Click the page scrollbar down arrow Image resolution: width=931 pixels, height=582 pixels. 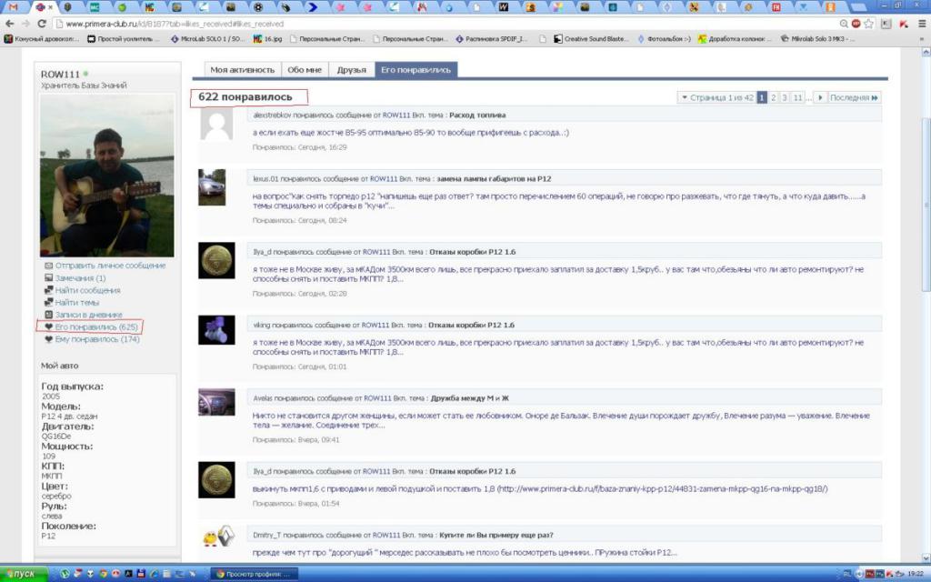926,558
